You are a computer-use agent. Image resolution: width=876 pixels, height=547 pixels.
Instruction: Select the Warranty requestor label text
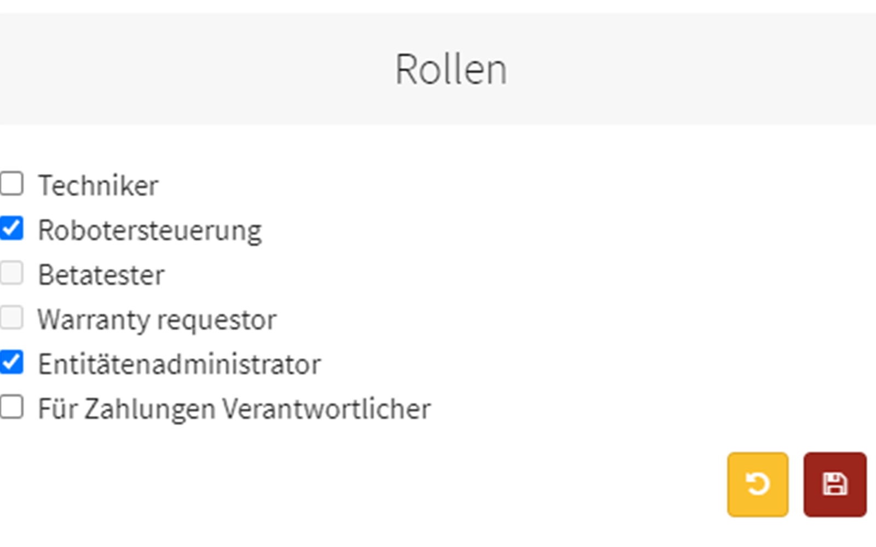click(x=157, y=320)
